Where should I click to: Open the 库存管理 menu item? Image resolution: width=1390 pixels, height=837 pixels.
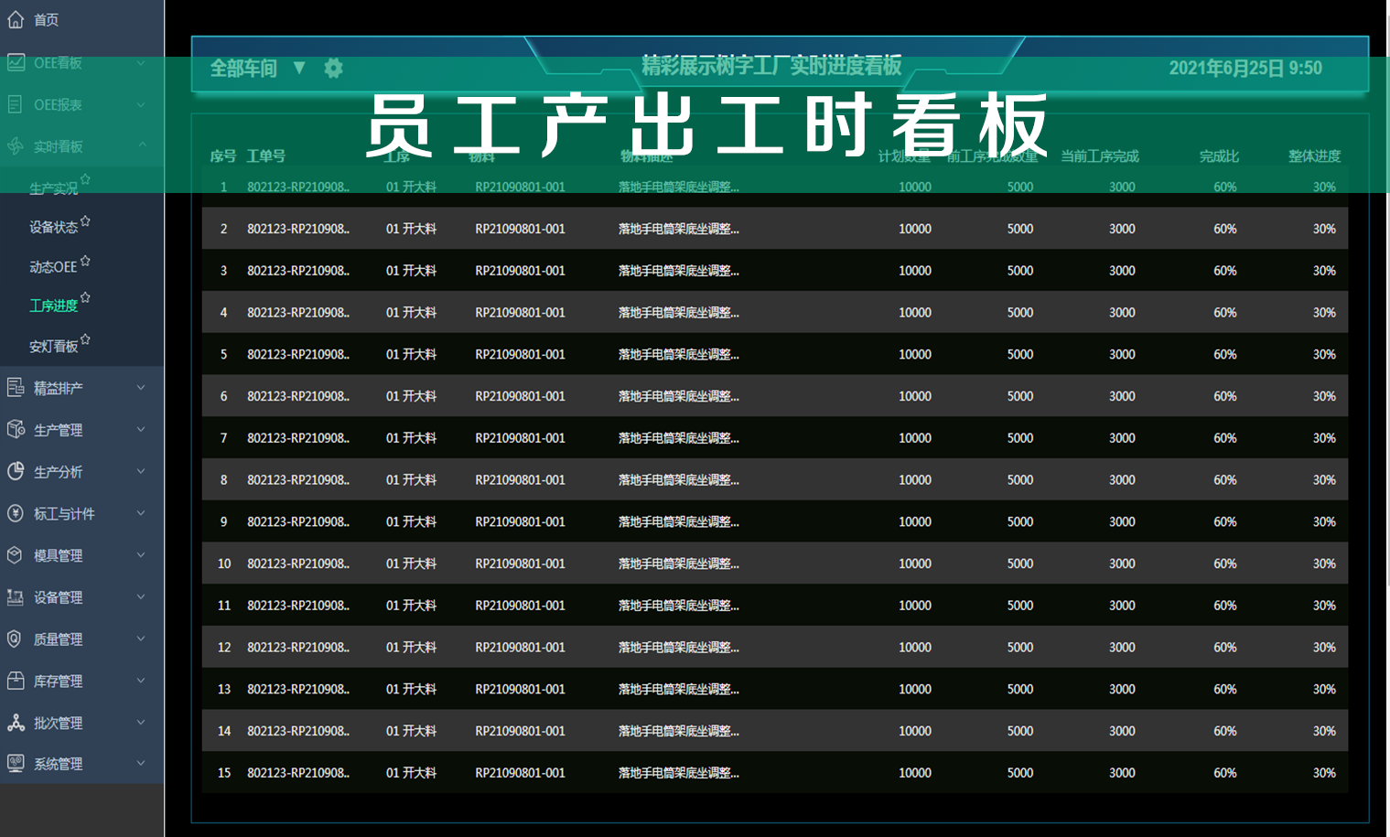(59, 681)
